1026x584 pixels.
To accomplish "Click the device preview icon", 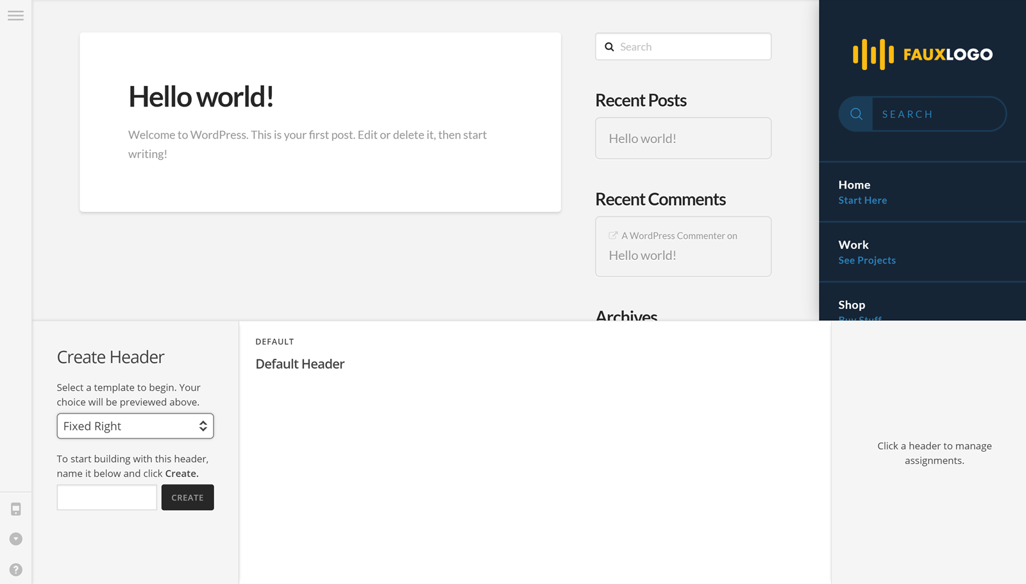I will coord(16,510).
